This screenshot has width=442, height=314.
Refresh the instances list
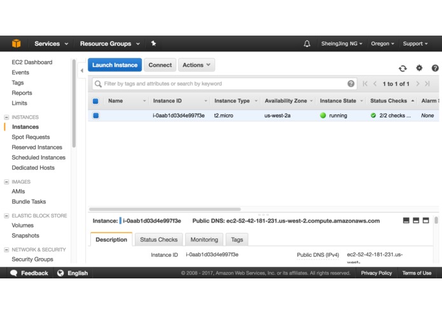click(403, 68)
